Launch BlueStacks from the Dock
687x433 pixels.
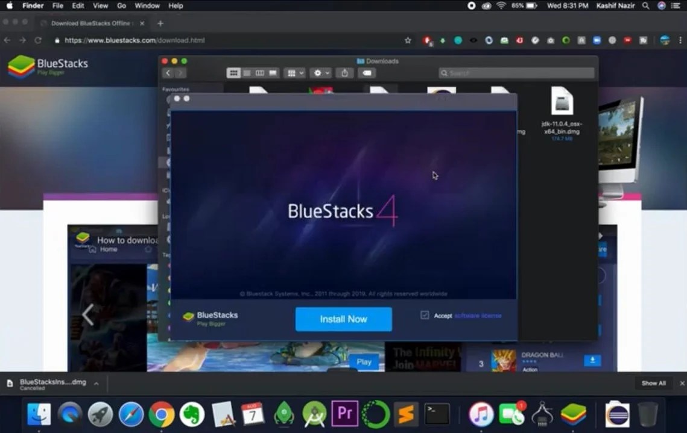click(x=573, y=414)
